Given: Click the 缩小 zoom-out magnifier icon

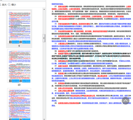Looking at the screenshot, I should (x=9, y=5).
